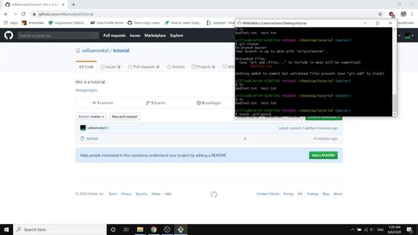Select the Projects repository tab
Viewport: 418px width, 235px height.
203,67
